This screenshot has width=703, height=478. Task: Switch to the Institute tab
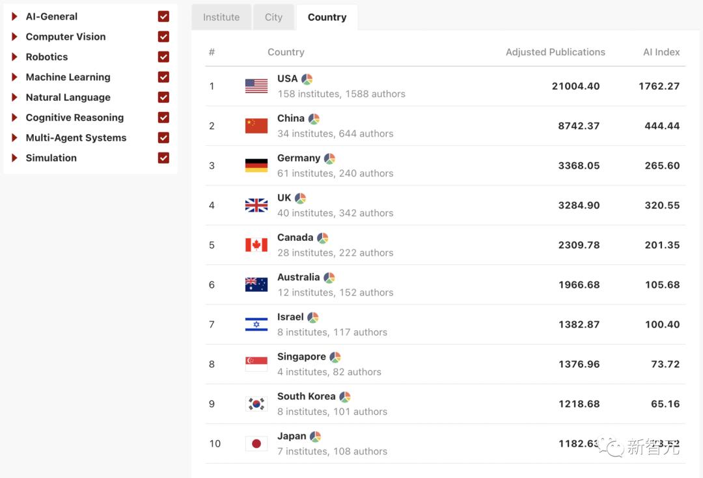point(221,18)
